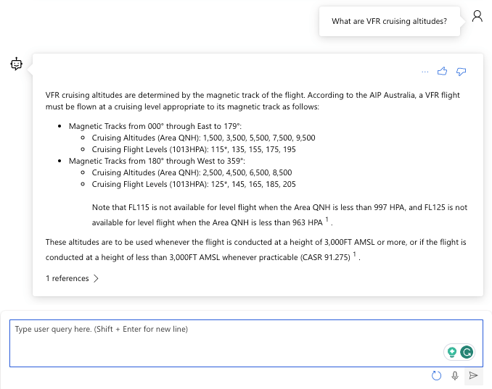The image size is (492, 389).
Task: Click the user profile avatar icon
Action: click(x=477, y=17)
